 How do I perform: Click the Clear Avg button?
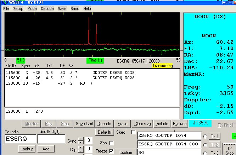pos(142,124)
